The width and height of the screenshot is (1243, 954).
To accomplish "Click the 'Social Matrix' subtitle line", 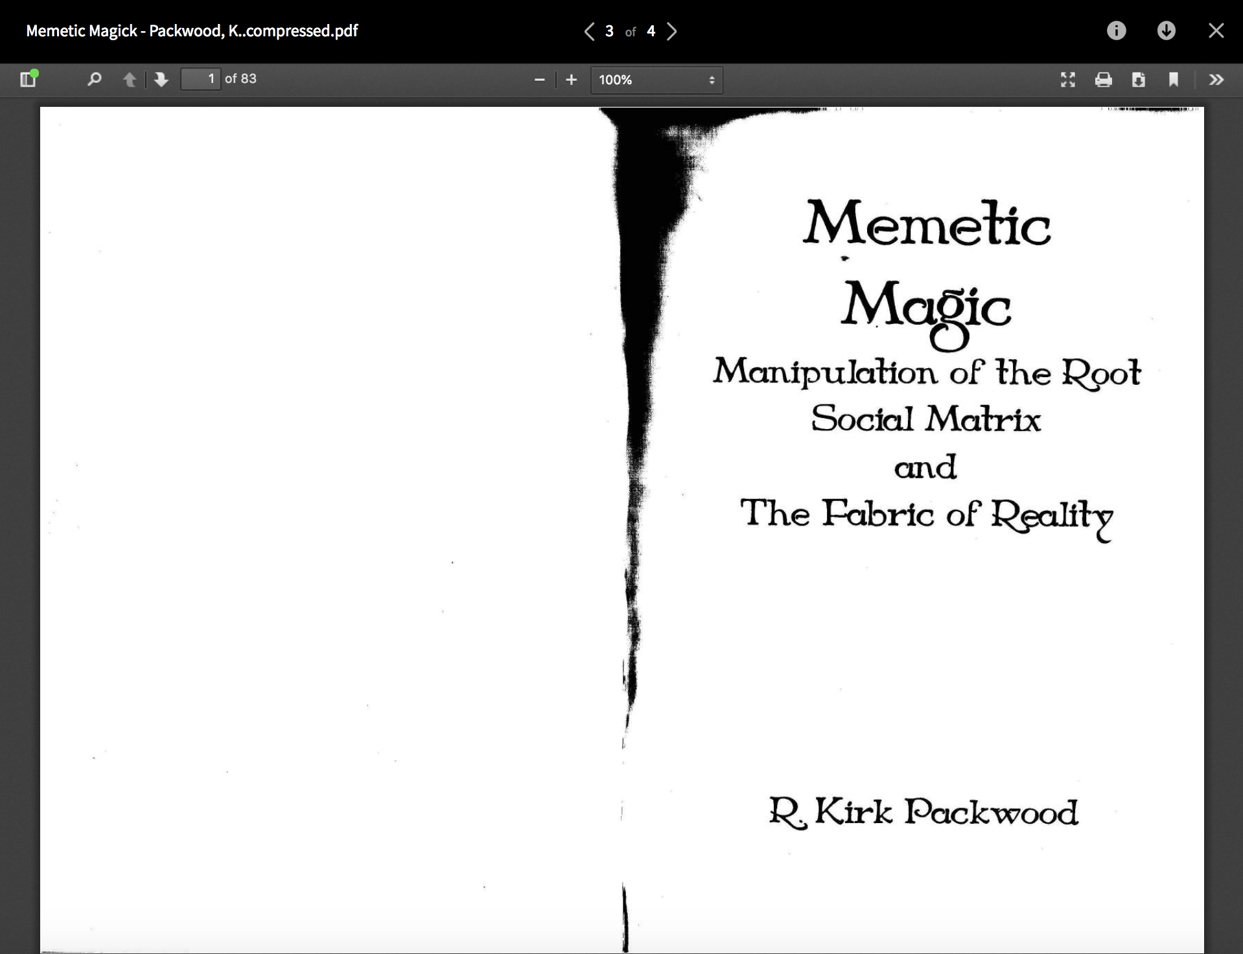I will (x=925, y=419).
